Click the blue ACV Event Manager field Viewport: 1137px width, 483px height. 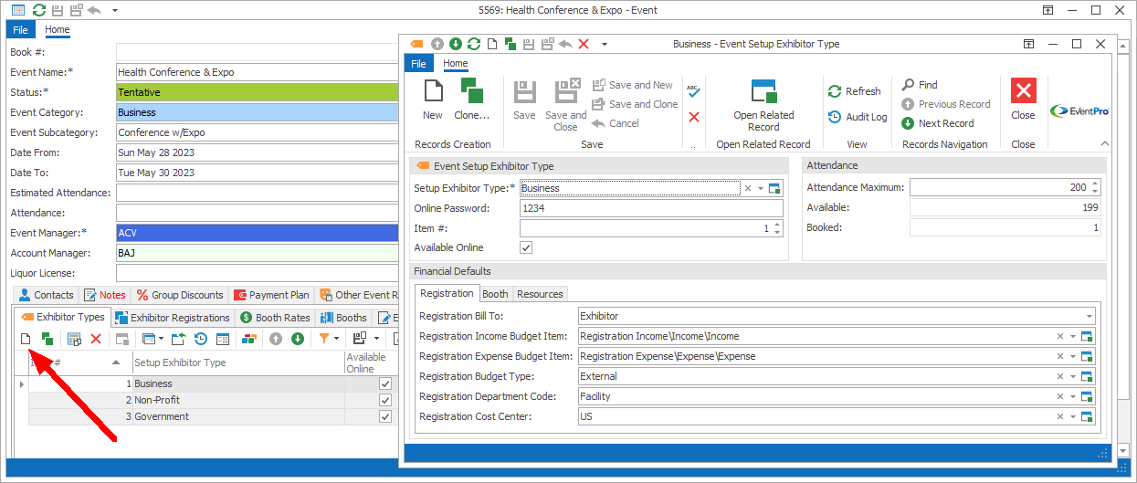pos(258,233)
